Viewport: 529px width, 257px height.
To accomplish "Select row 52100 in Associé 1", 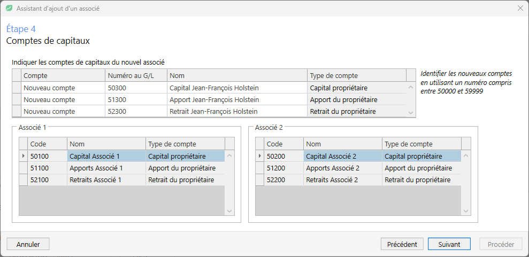I will point(122,180).
